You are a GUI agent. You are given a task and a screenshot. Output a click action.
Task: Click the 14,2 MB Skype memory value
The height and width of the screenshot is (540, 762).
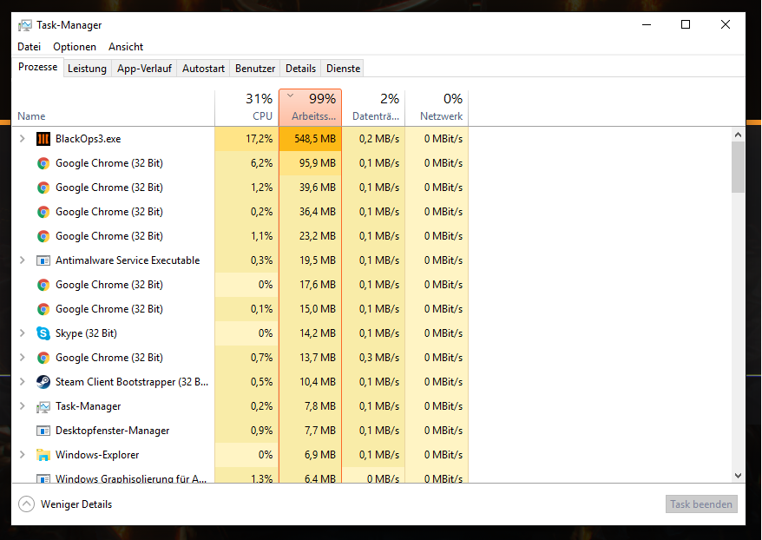318,333
